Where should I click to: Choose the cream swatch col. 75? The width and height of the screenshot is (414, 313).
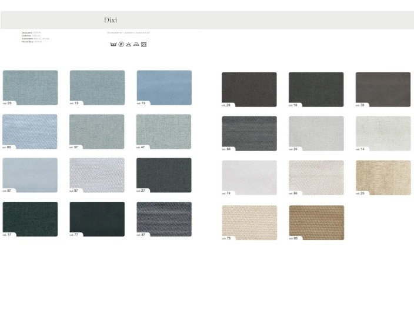249,222
